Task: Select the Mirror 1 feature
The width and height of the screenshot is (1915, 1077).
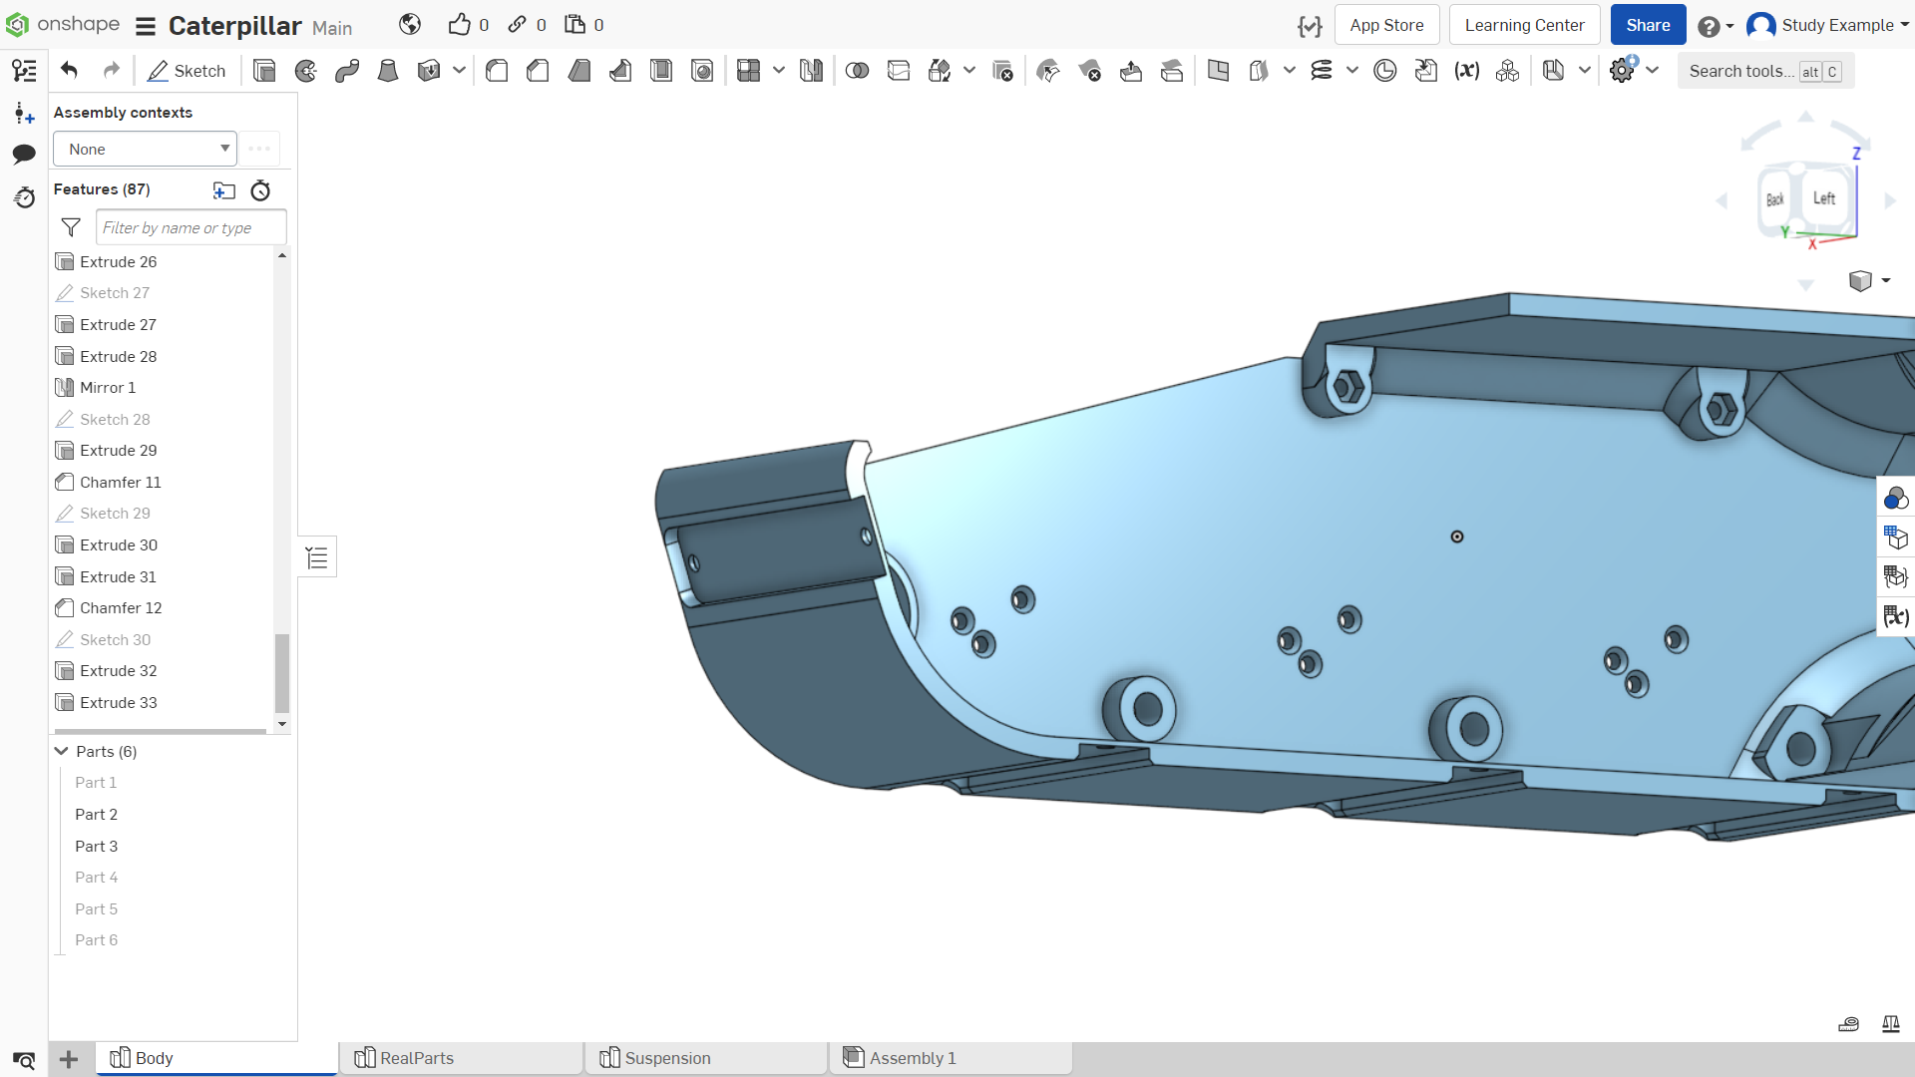Action: click(108, 387)
